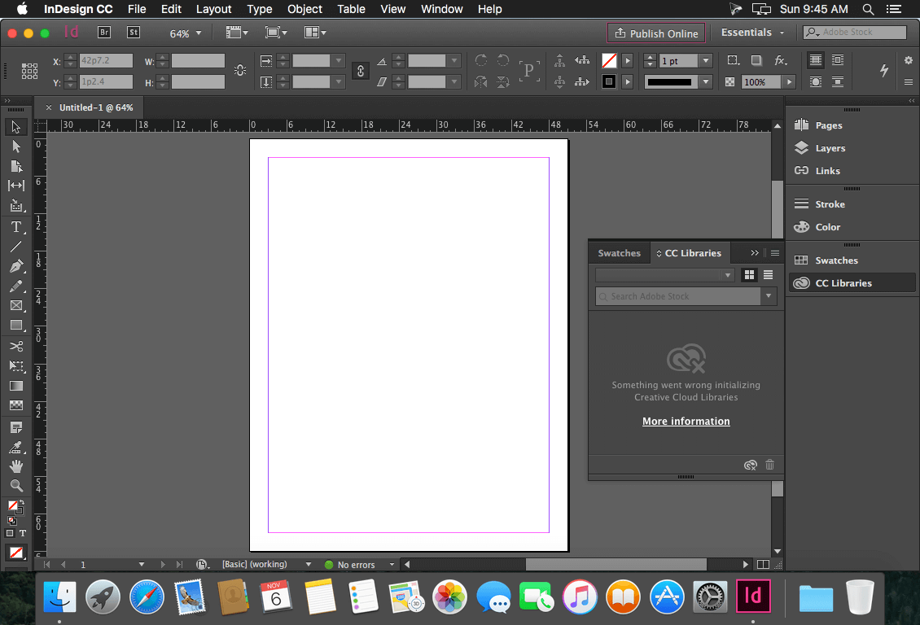The image size is (920, 625).
Task: Open the preflight profile dropdown in status bar
Action: tap(392, 564)
